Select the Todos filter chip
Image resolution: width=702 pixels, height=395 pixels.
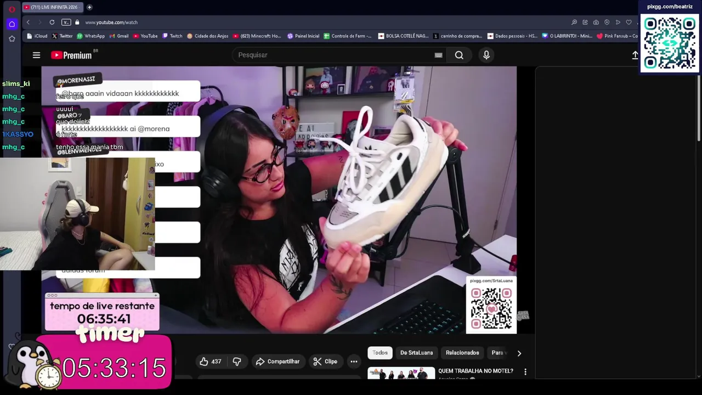[x=380, y=353]
